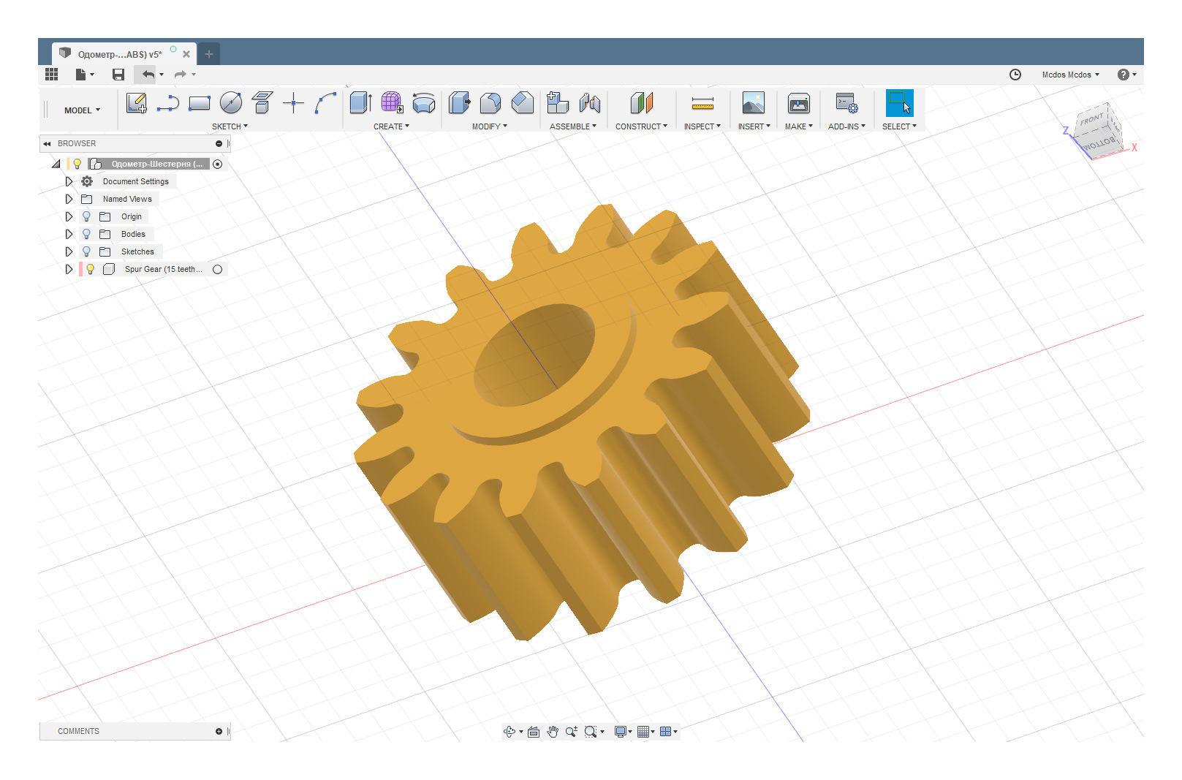1182x780 pixels.
Task: Click the ViewCube FRONT face
Action: pyautogui.click(x=1091, y=119)
